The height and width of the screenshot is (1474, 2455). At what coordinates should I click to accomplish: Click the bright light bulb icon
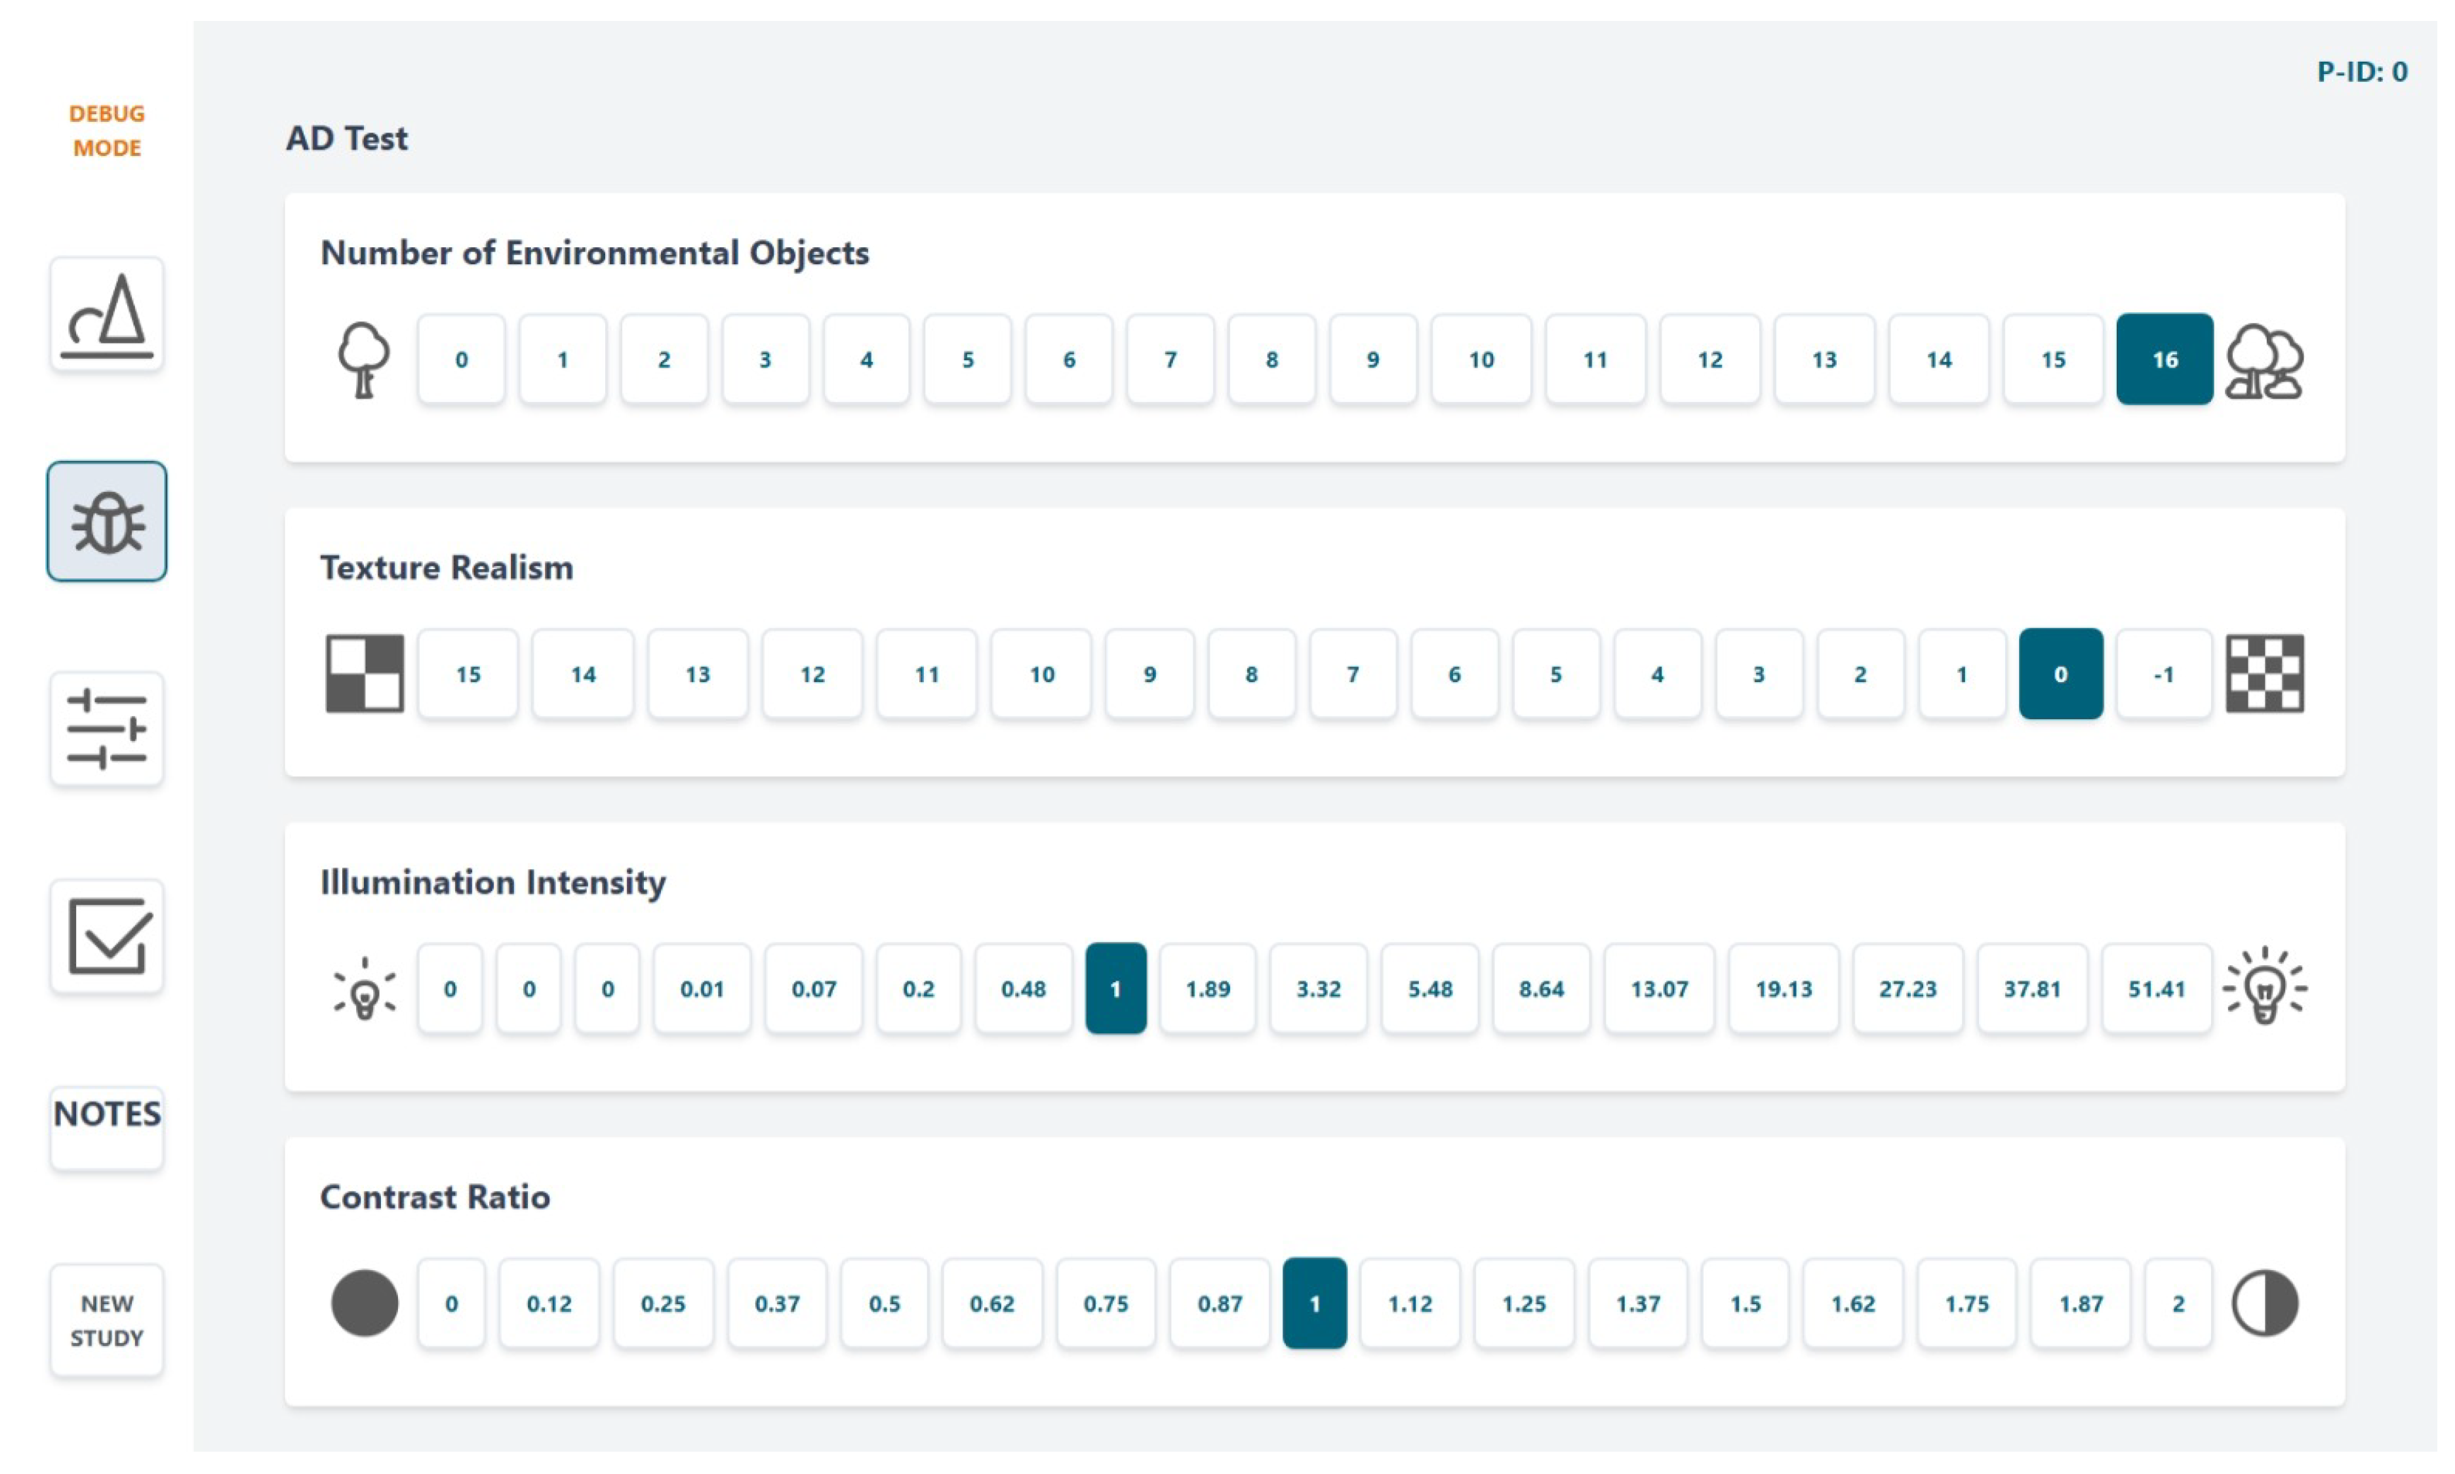click(x=2264, y=987)
